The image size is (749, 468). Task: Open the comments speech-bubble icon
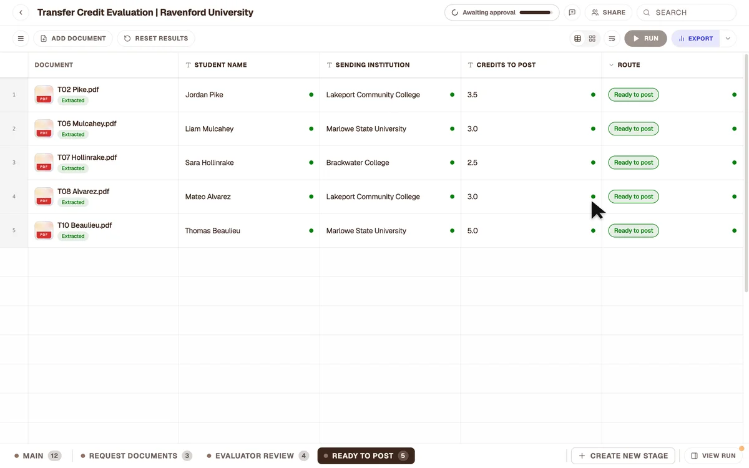pos(572,12)
